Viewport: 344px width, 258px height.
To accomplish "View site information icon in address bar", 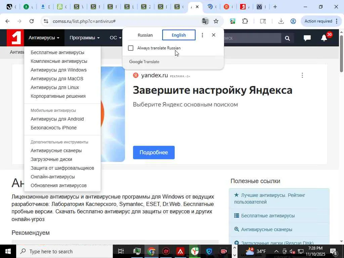I will 46,21.
